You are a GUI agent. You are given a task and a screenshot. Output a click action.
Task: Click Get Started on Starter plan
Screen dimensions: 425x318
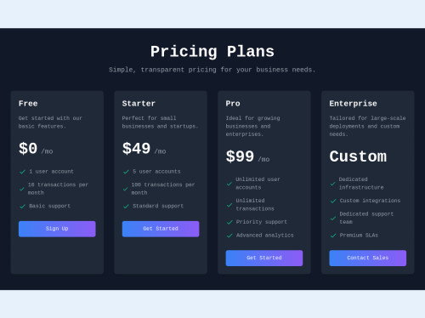[161, 229]
